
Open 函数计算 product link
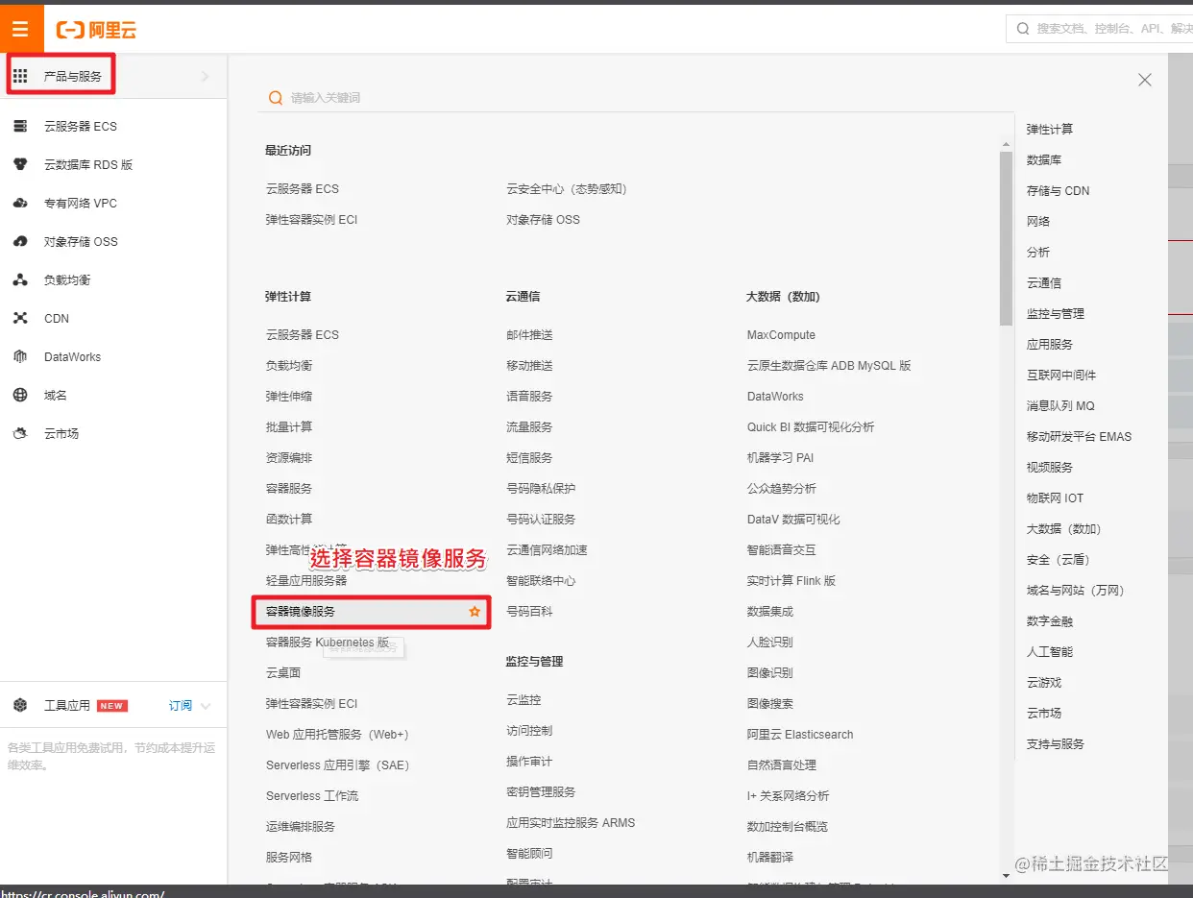tap(289, 519)
